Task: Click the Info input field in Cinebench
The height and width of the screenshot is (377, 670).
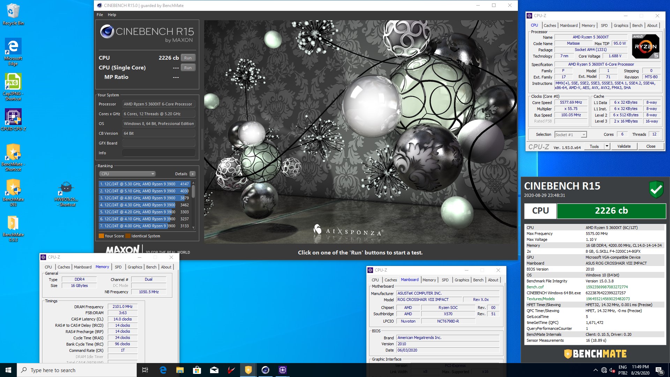Action: [158, 153]
